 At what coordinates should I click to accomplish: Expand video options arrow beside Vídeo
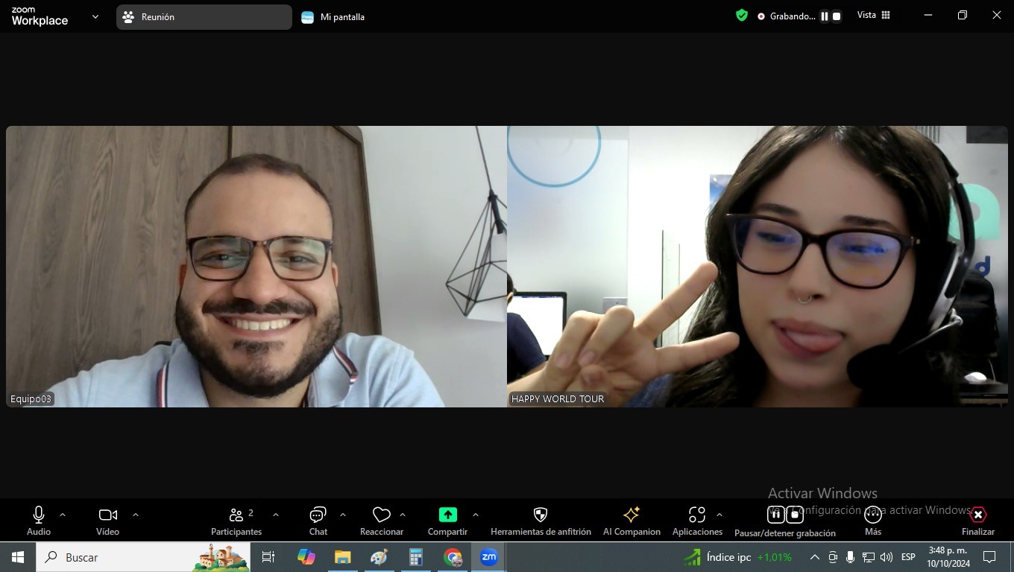136,515
